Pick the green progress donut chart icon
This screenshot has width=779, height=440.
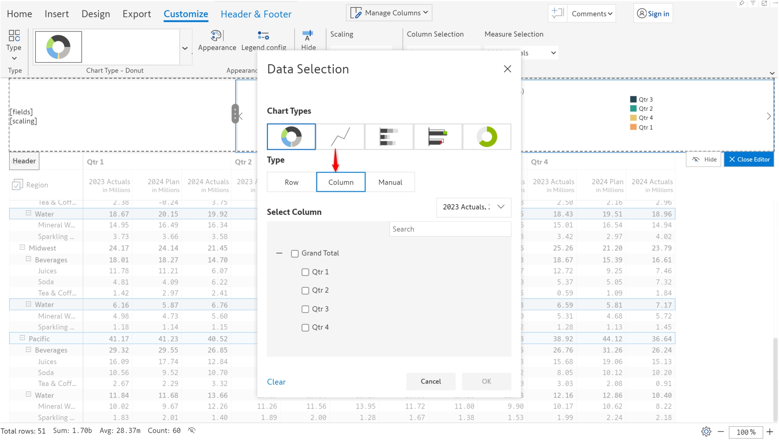(x=487, y=137)
